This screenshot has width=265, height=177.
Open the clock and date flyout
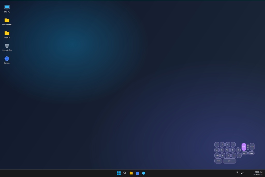click(258, 173)
